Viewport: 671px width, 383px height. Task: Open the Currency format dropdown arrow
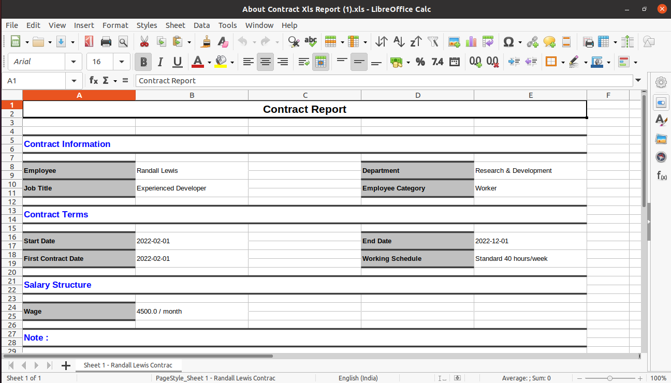[408, 62]
